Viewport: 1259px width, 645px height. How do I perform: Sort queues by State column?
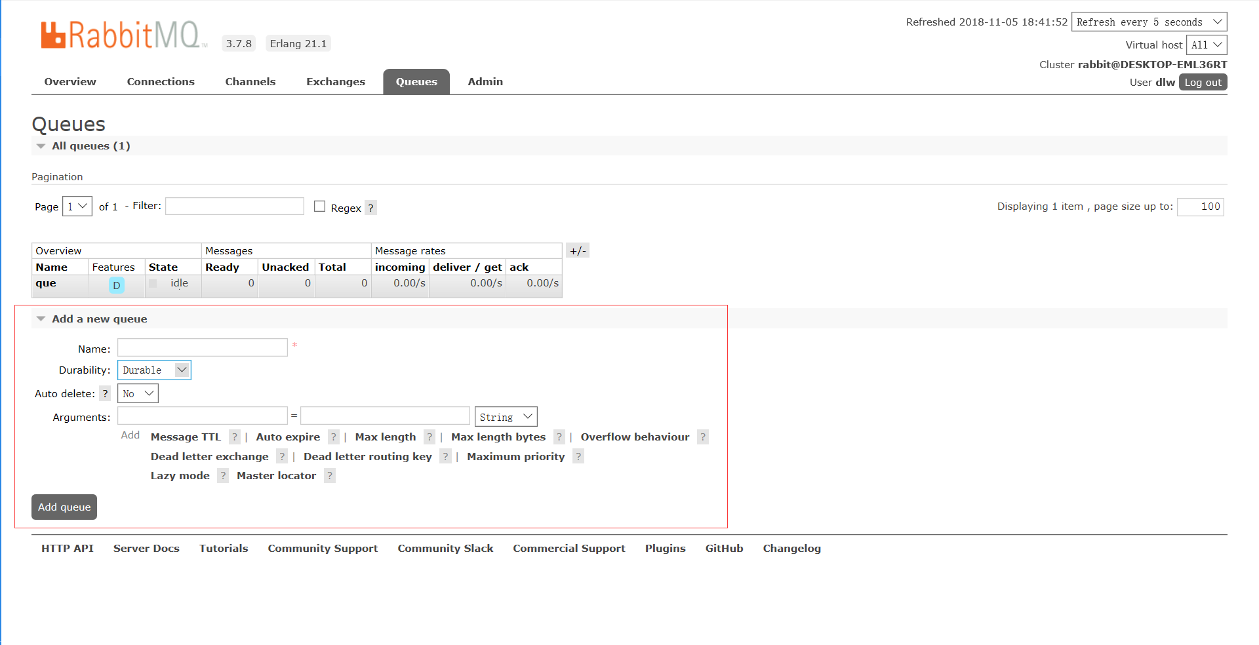coord(163,267)
